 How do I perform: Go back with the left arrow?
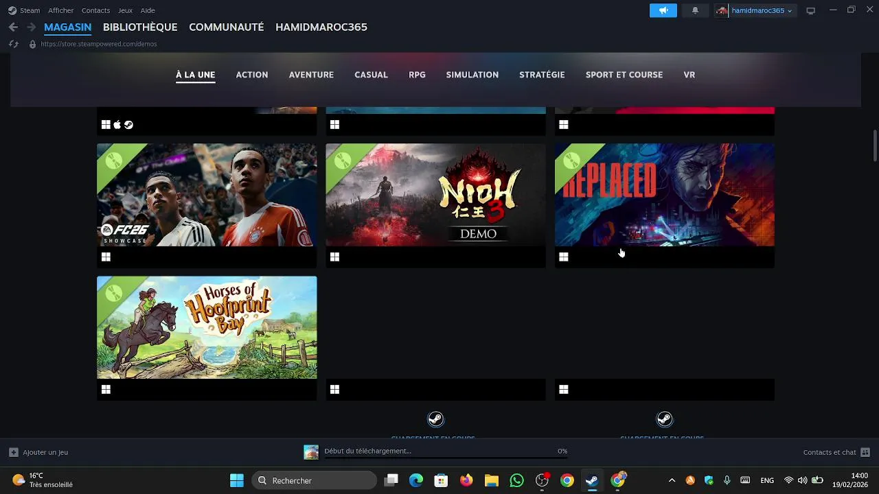point(13,27)
